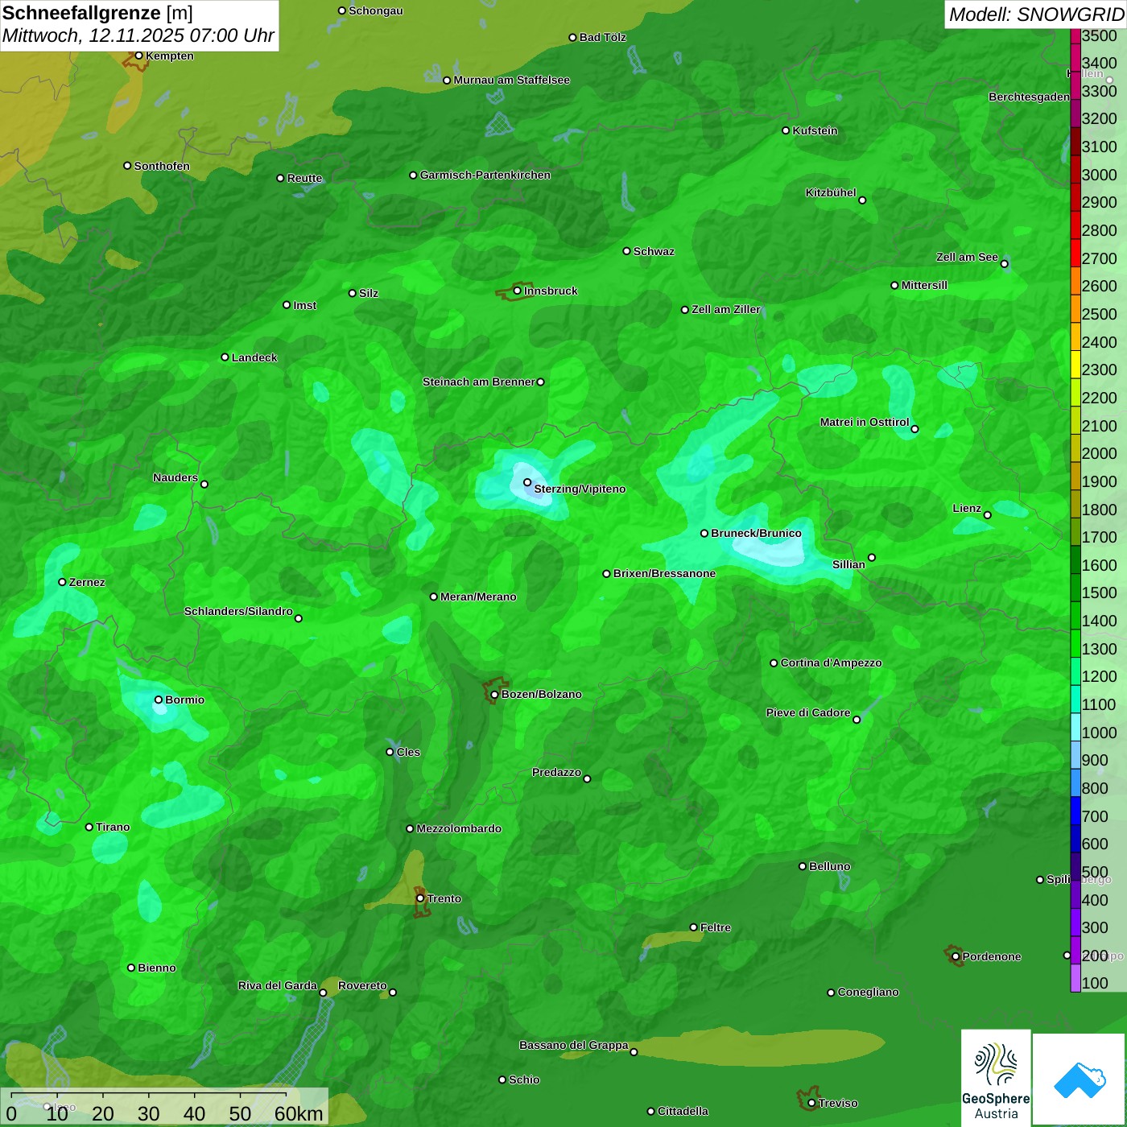Click the Mittersill label

tap(924, 285)
